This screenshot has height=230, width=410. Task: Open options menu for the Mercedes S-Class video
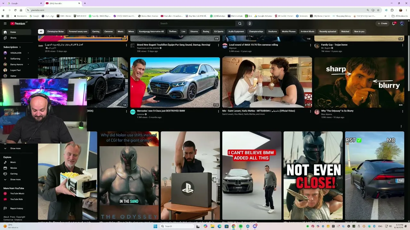click(218, 111)
